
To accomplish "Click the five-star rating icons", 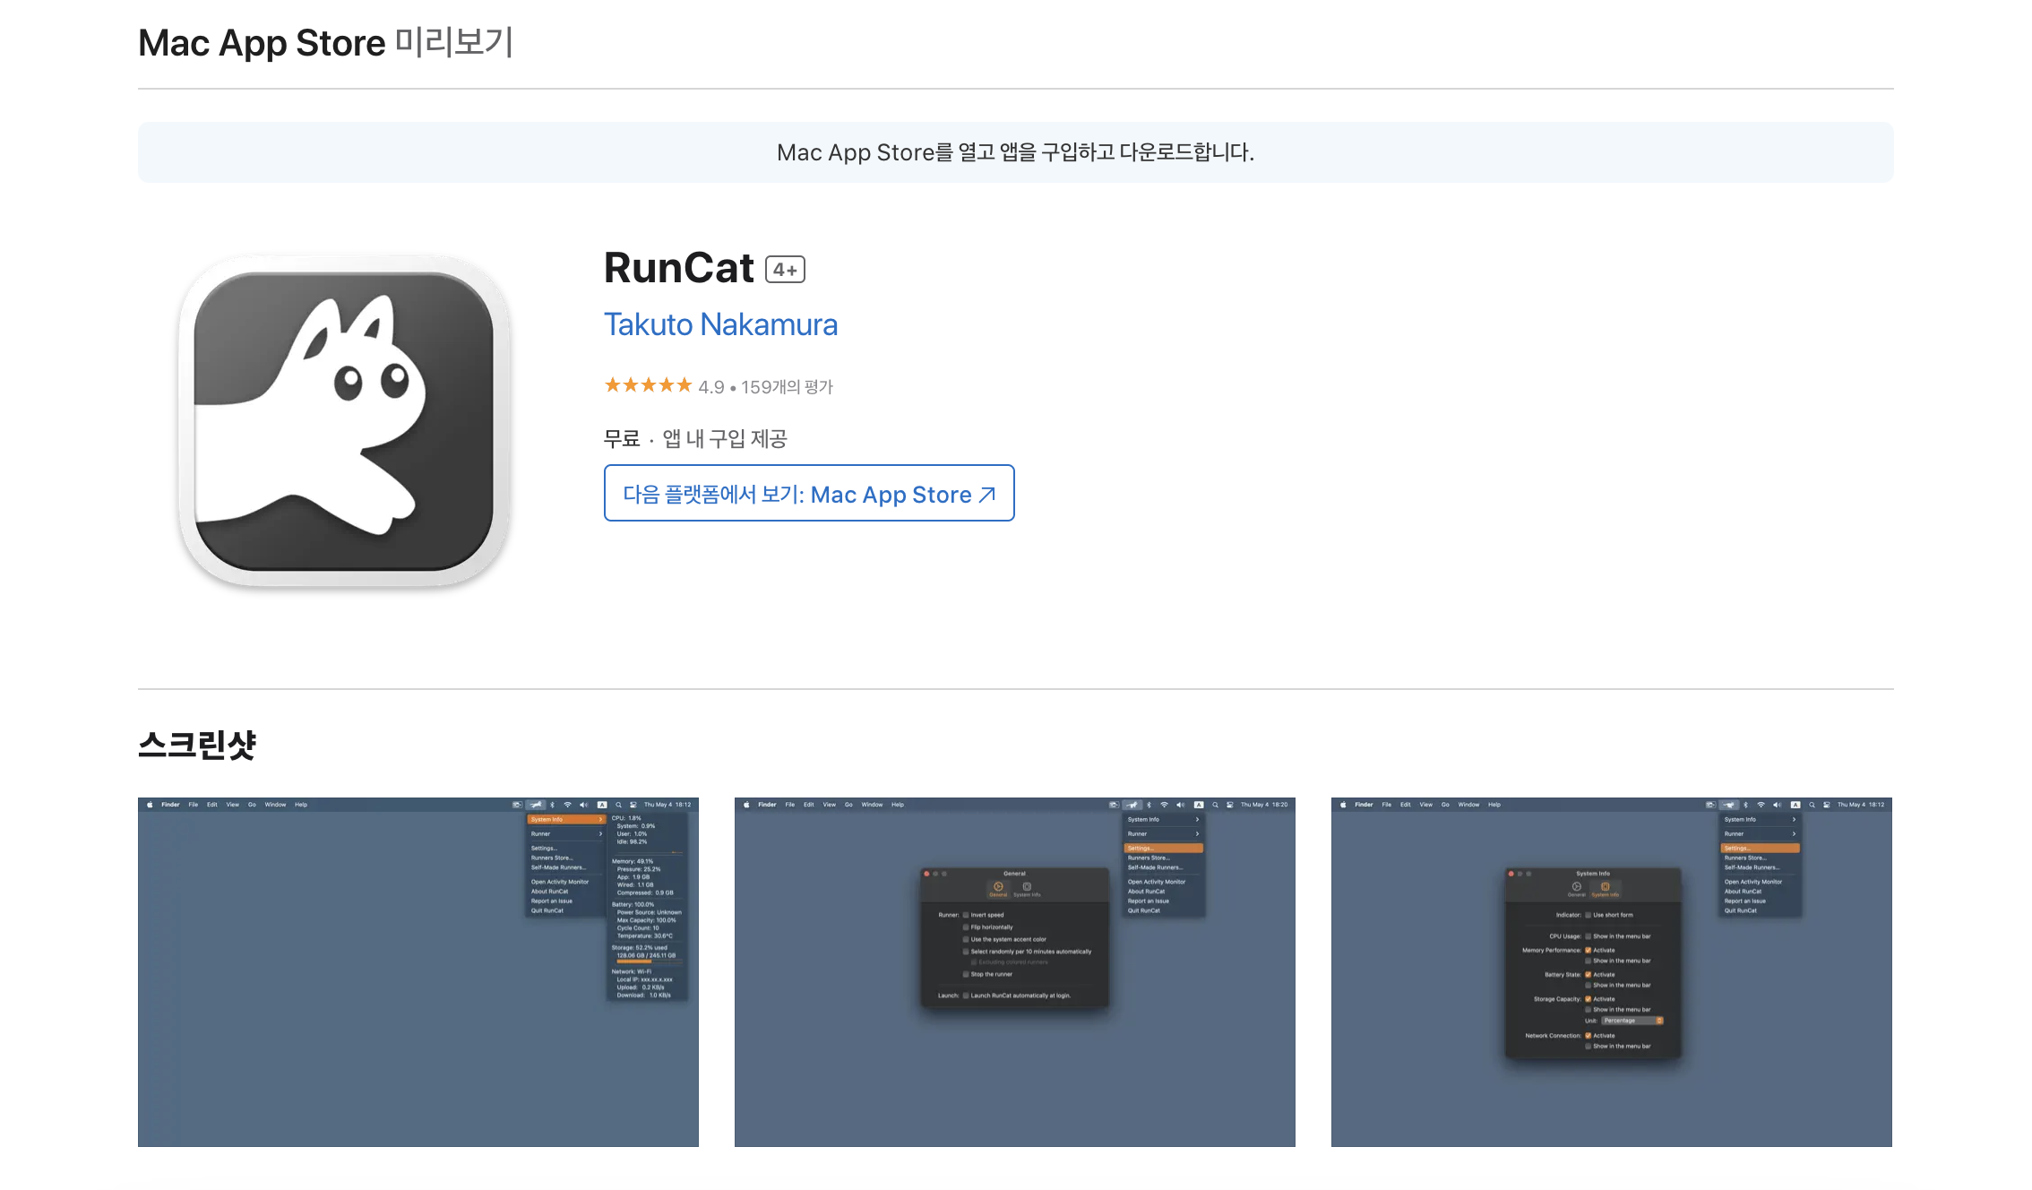I will coord(648,385).
